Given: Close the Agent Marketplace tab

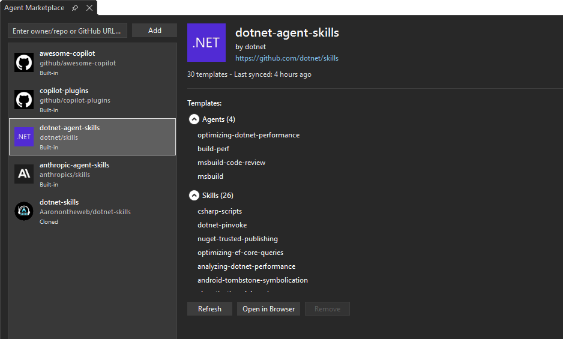Looking at the screenshot, I should point(89,8).
